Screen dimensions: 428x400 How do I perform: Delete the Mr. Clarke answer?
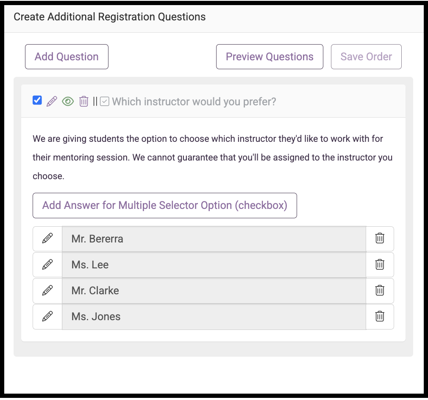[380, 290]
